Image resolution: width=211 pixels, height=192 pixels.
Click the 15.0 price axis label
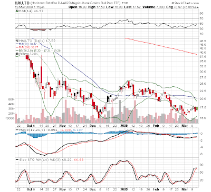coord(203,118)
